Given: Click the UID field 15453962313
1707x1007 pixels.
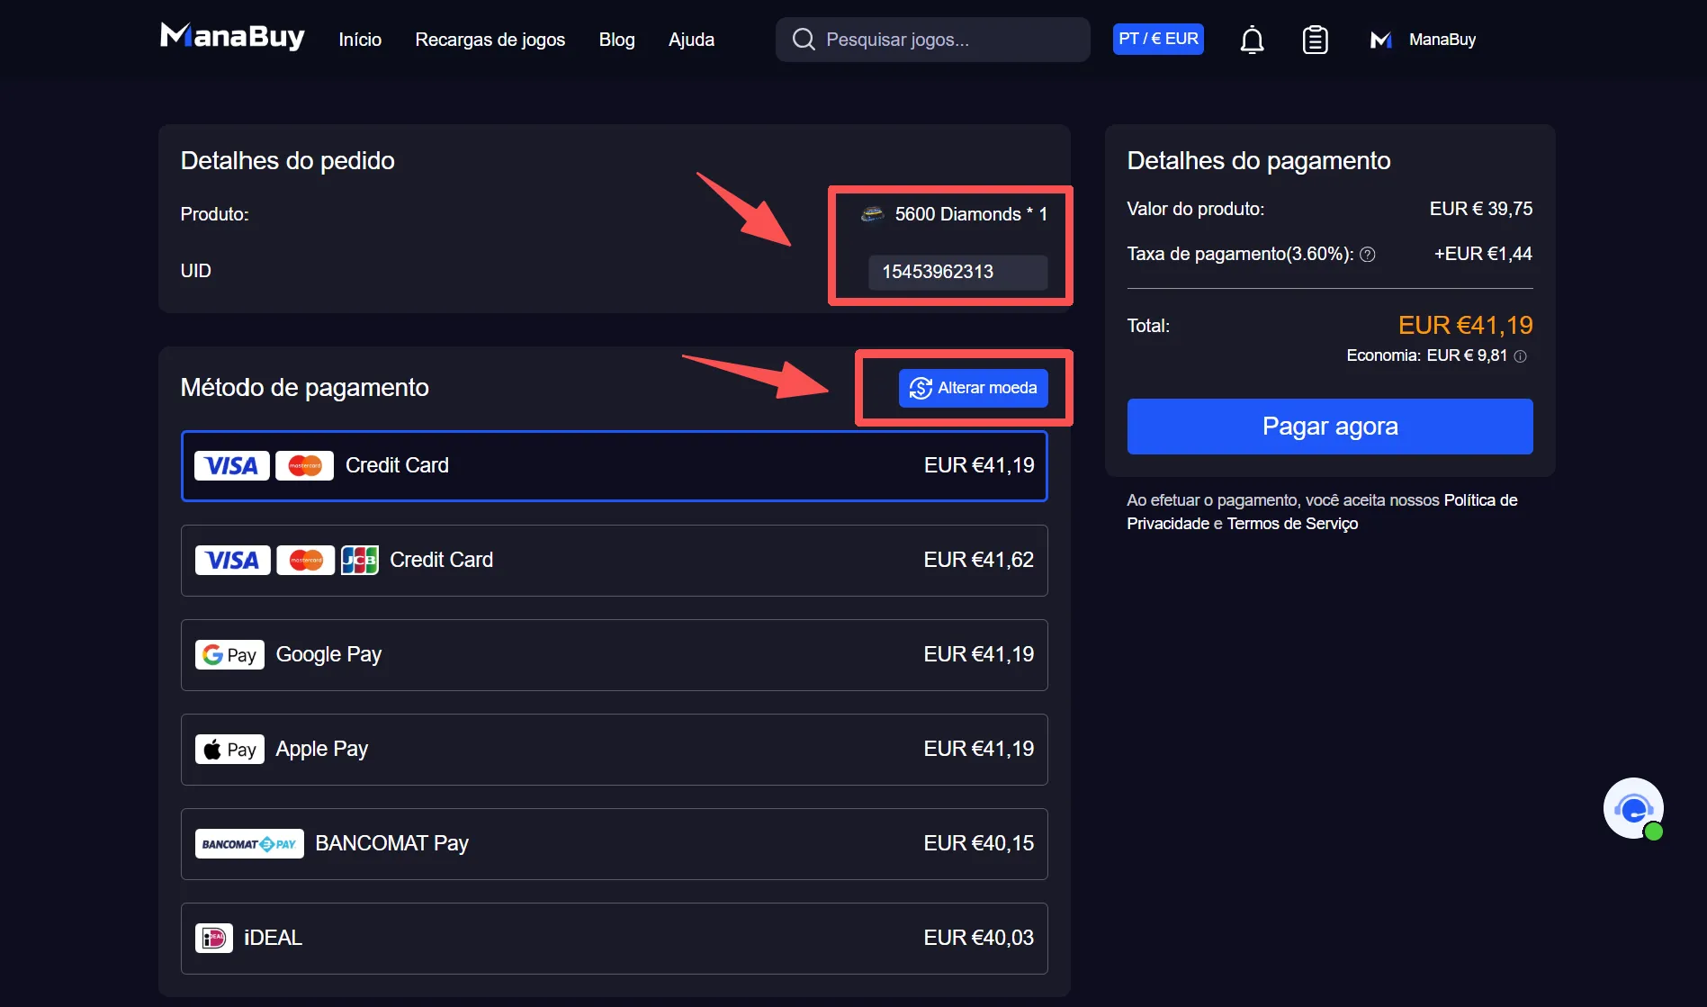Looking at the screenshot, I should tap(957, 272).
